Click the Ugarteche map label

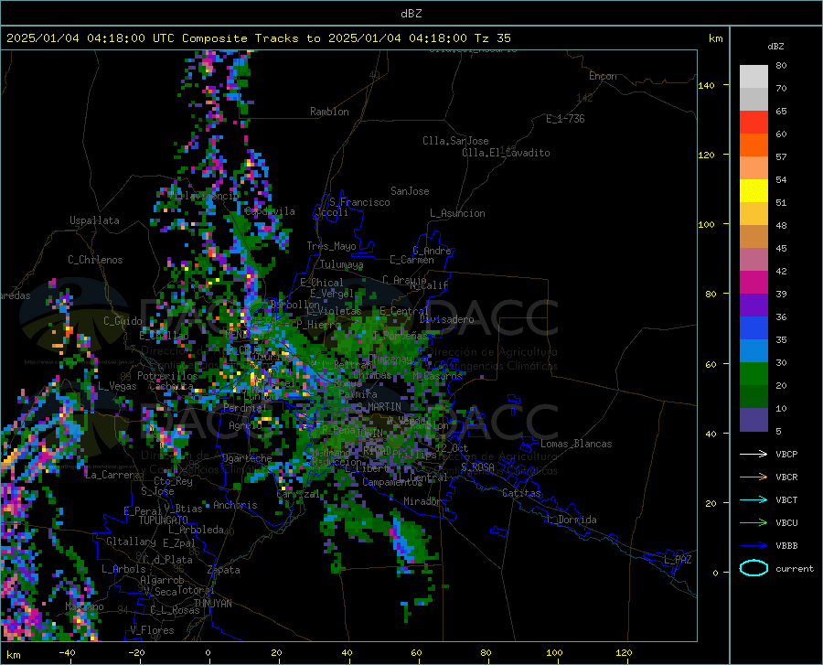247,457
